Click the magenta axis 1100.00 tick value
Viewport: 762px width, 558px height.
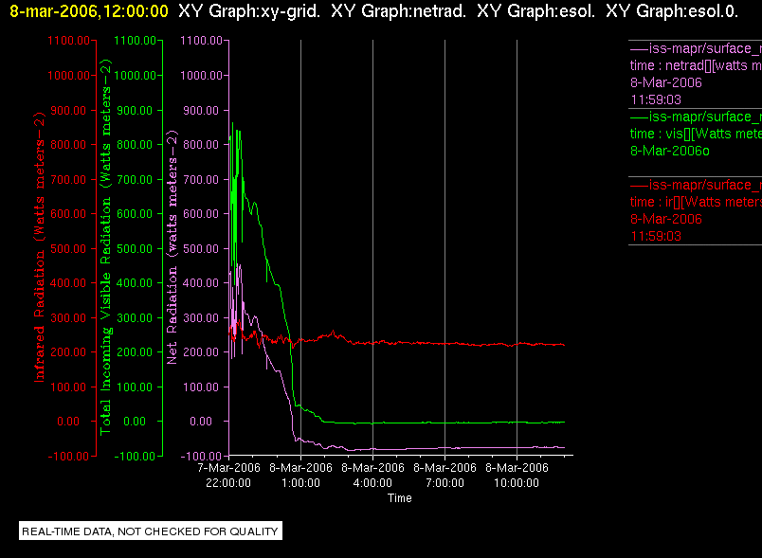pos(201,41)
